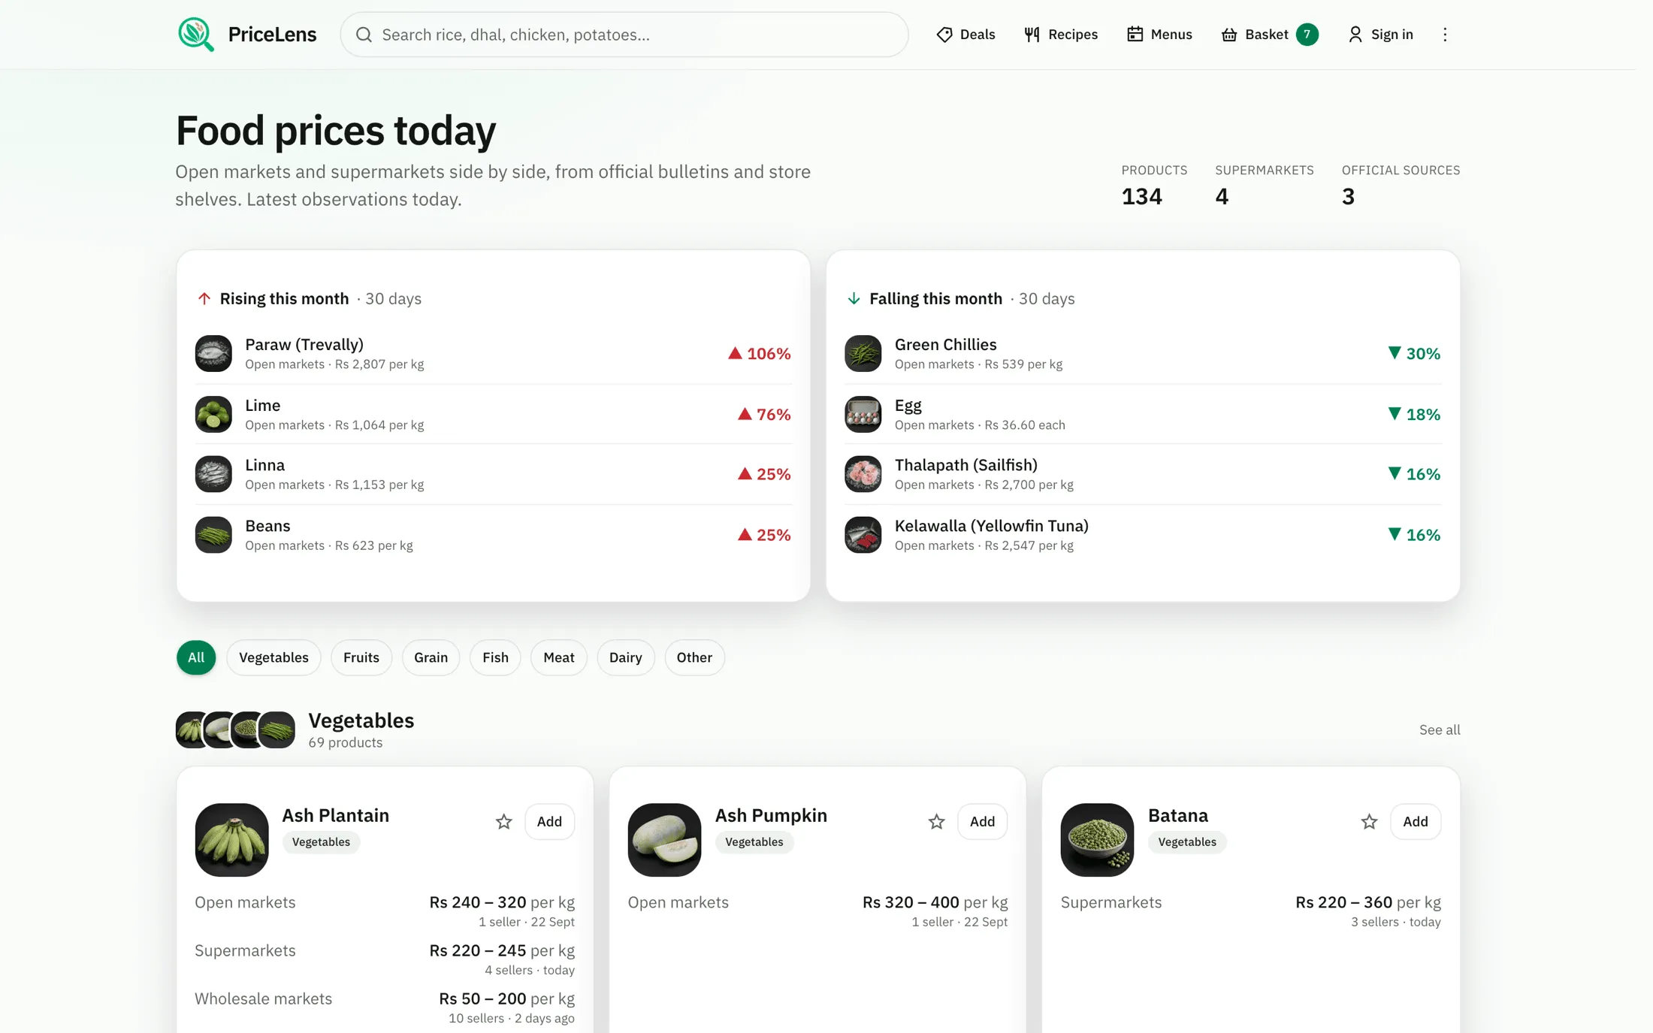Click the Batana product image

(1098, 840)
